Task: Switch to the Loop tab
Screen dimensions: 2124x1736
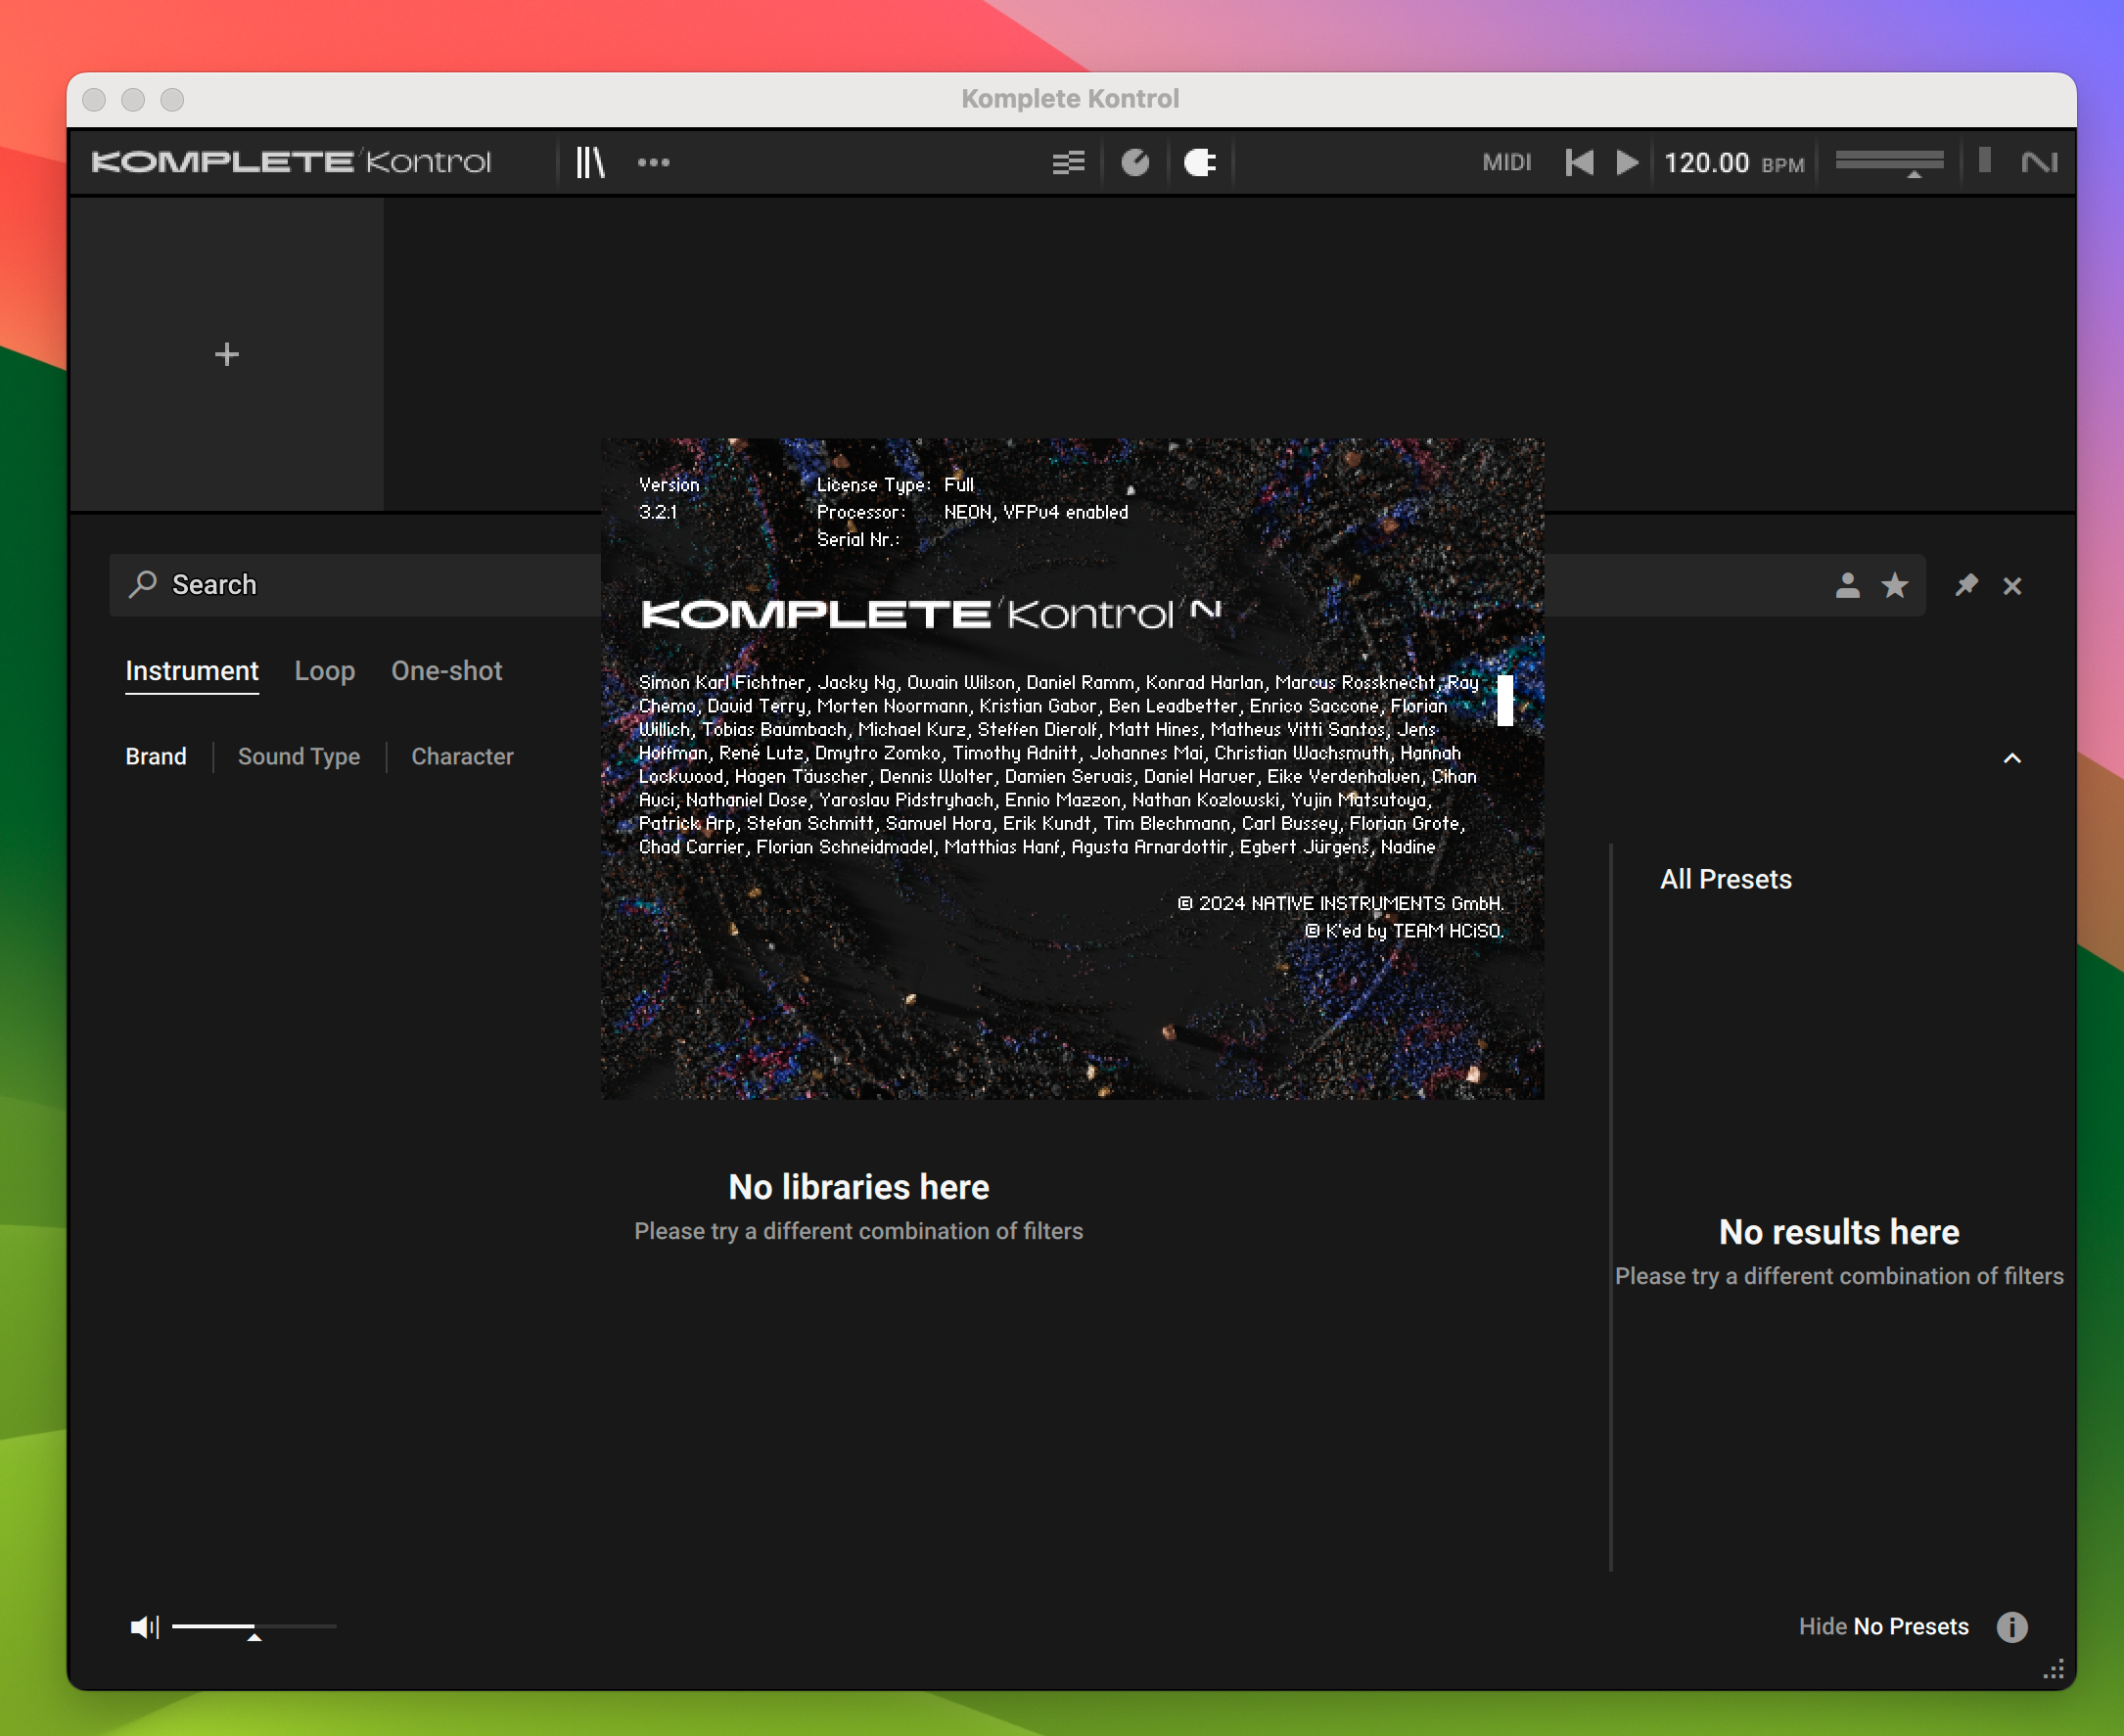Action: point(325,671)
